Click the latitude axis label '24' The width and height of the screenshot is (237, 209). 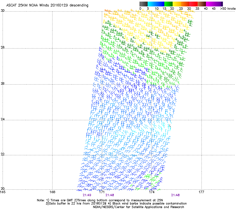[3, 119]
